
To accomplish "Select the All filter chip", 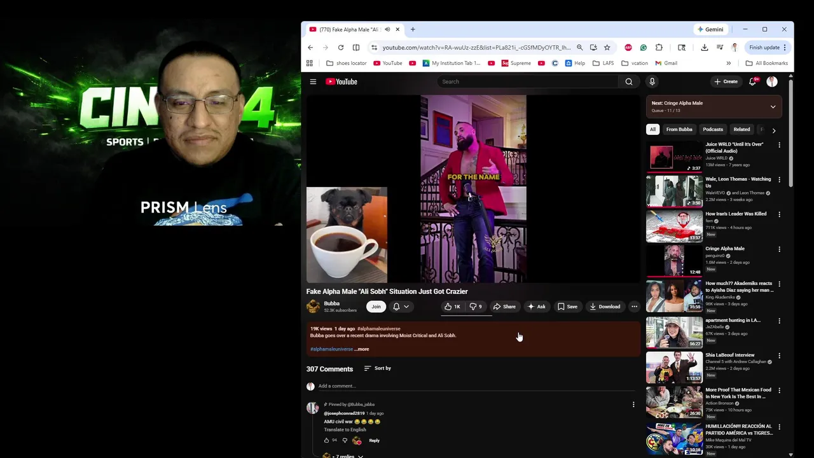I will [652, 129].
